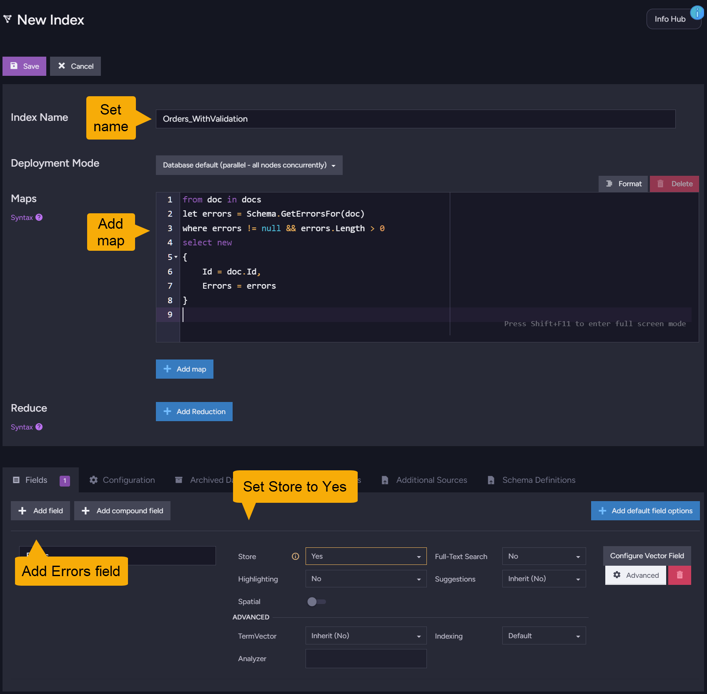Viewport: 707px width, 694px height.
Task: Click the Store info icon
Action: click(x=295, y=556)
